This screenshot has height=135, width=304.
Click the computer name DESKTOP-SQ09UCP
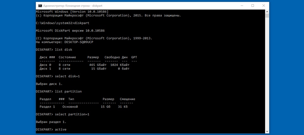pos(79,42)
